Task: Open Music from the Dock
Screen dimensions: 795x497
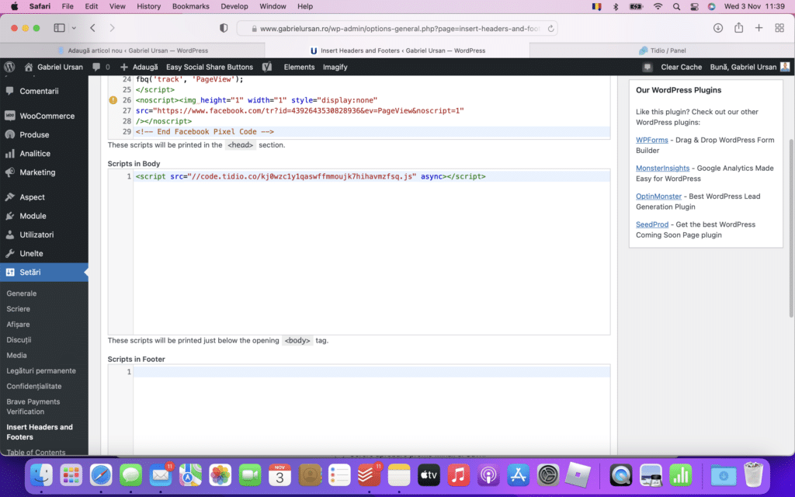Action: (458, 475)
